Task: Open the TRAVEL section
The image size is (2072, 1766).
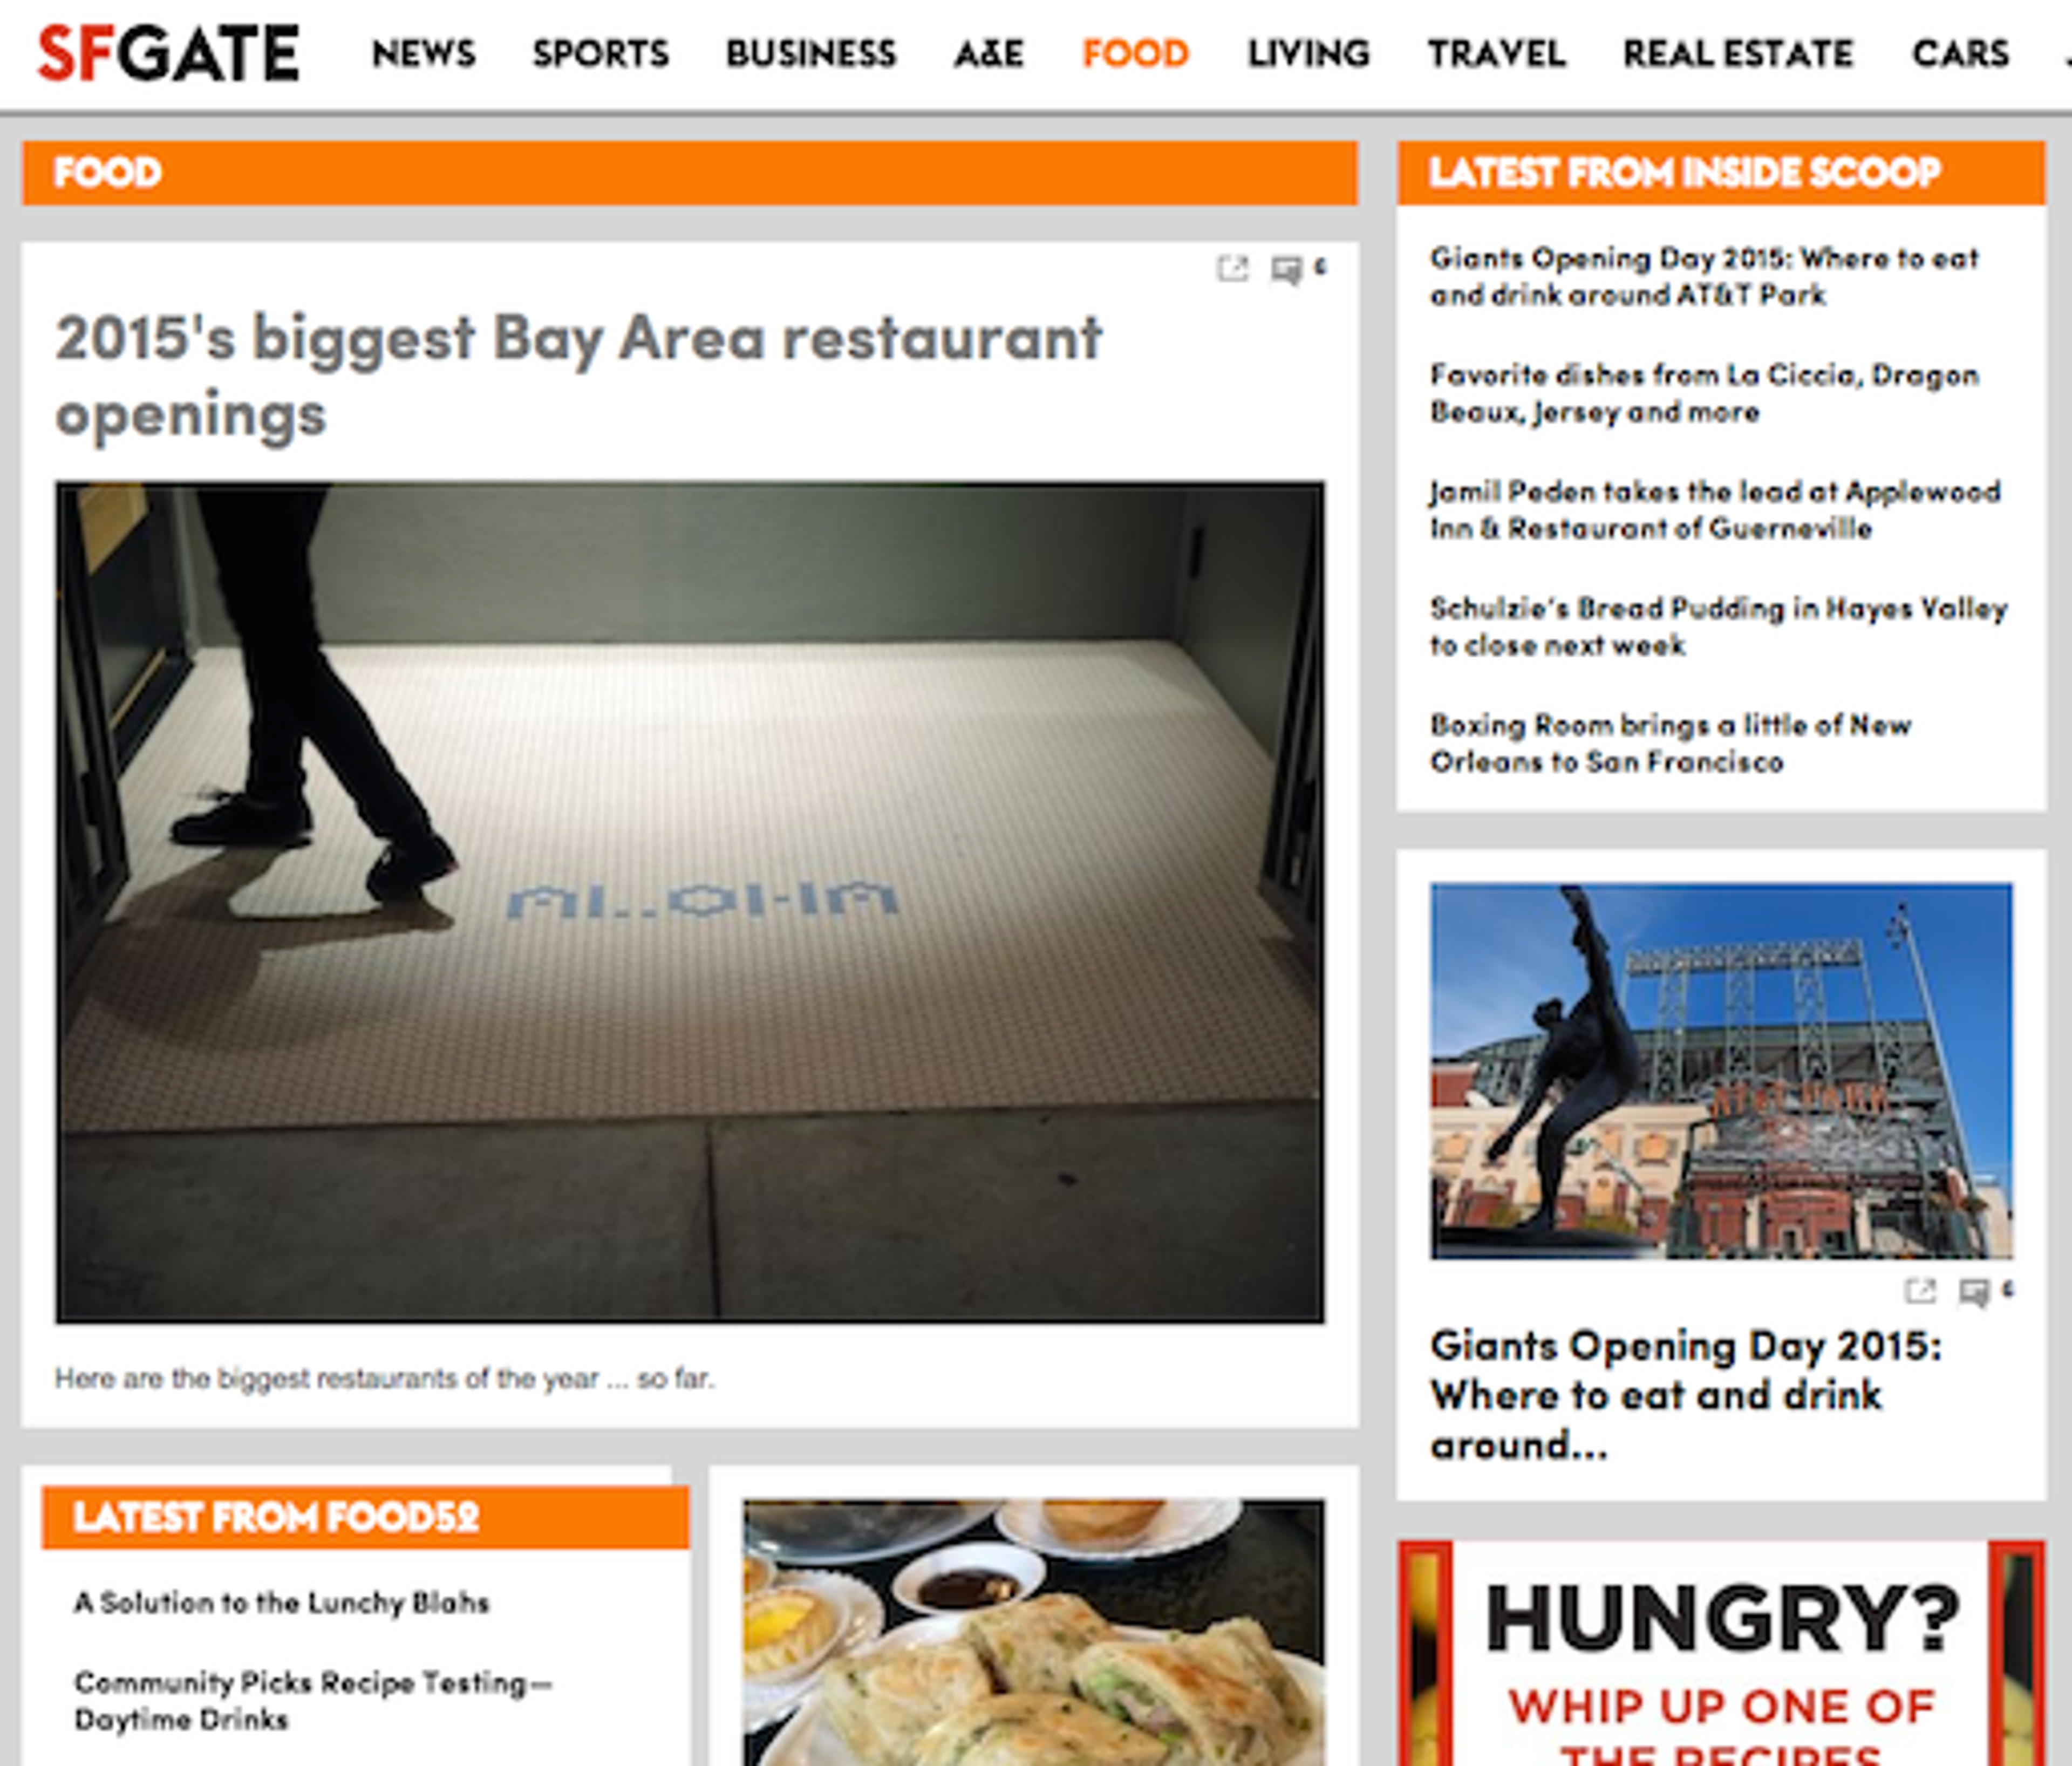Action: (x=1496, y=54)
